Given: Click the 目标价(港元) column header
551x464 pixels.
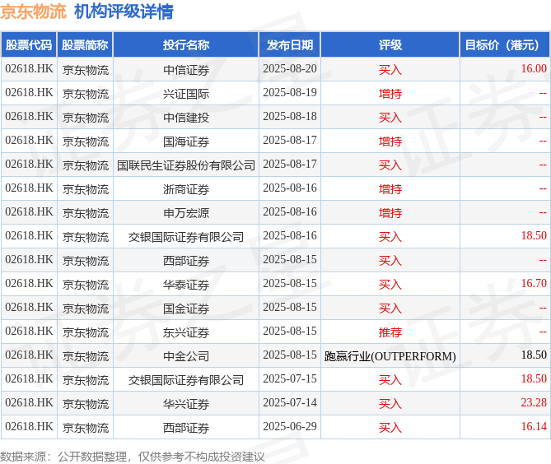Looking at the screenshot, I should (505, 45).
